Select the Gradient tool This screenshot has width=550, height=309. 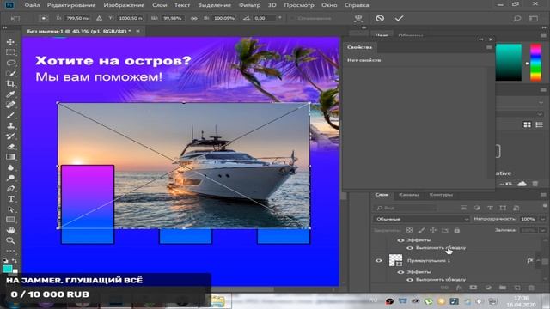click(x=10, y=157)
